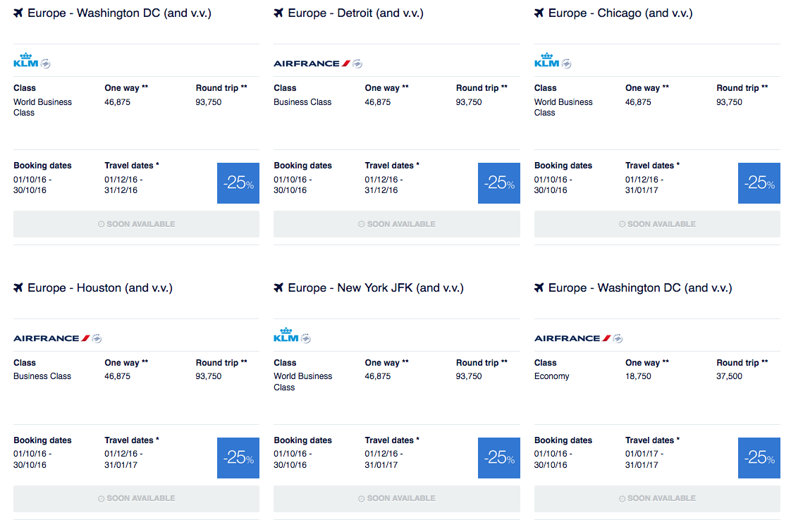Click the blue -25% badge in the Houston card
This screenshot has width=791, height=520.
[238, 458]
